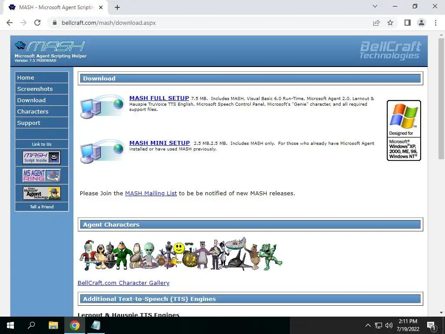Viewport: 445px width, 334px height.
Task: Click the computer icon beside Mini Setup
Action: click(x=102, y=151)
